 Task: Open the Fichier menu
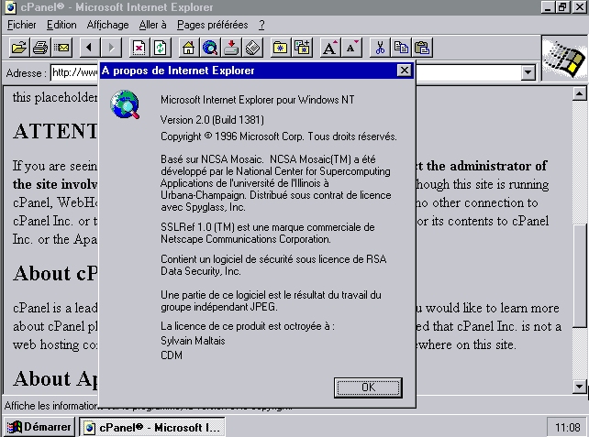[21, 25]
